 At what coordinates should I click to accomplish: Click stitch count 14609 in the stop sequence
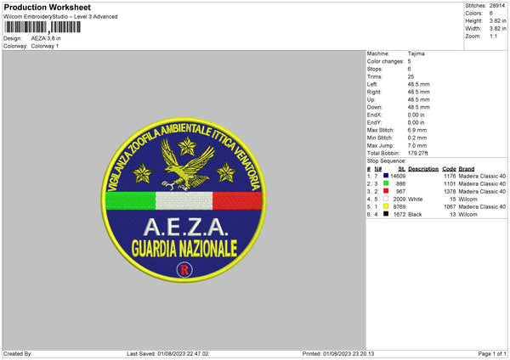click(x=398, y=176)
